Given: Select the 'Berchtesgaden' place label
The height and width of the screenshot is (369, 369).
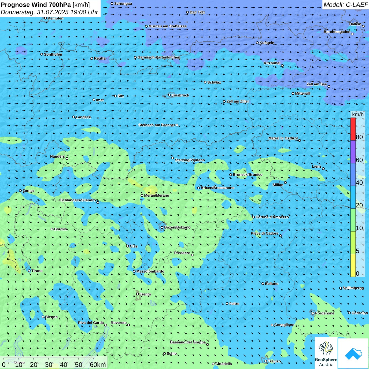Looking at the screenshot, I should point(337,32).
